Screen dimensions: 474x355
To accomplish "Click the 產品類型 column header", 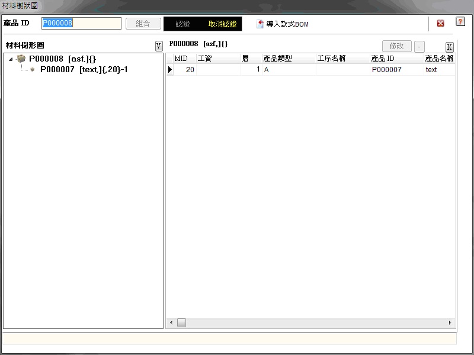I will point(289,58).
